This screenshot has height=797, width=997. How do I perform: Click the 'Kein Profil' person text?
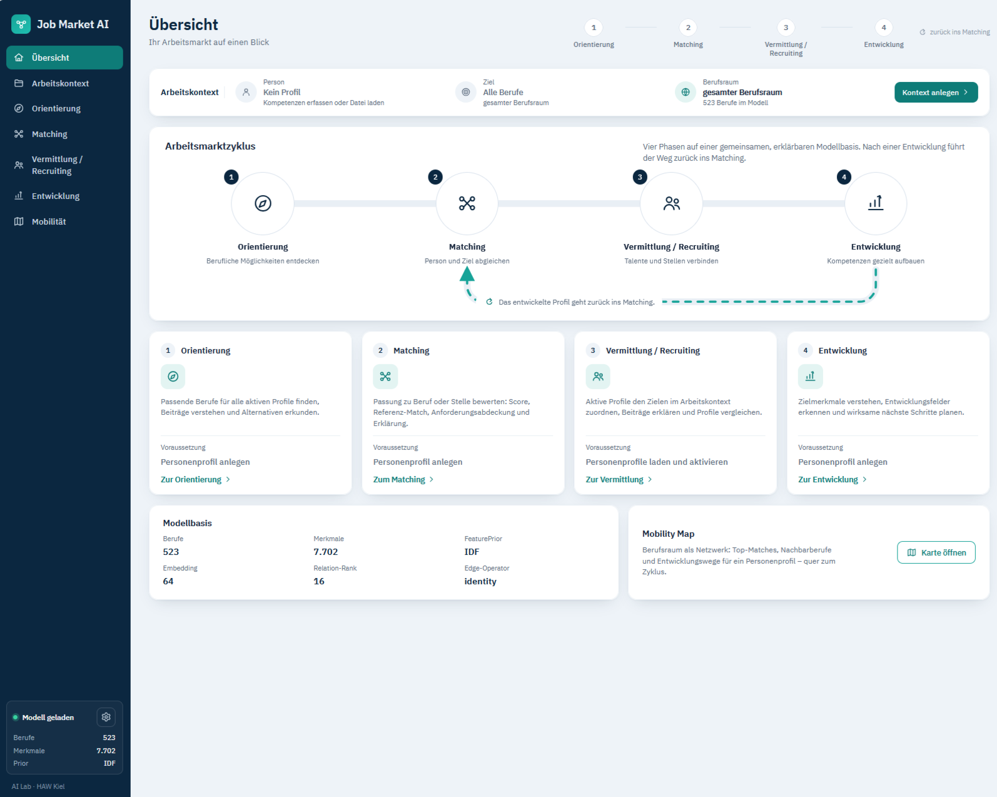tap(282, 92)
